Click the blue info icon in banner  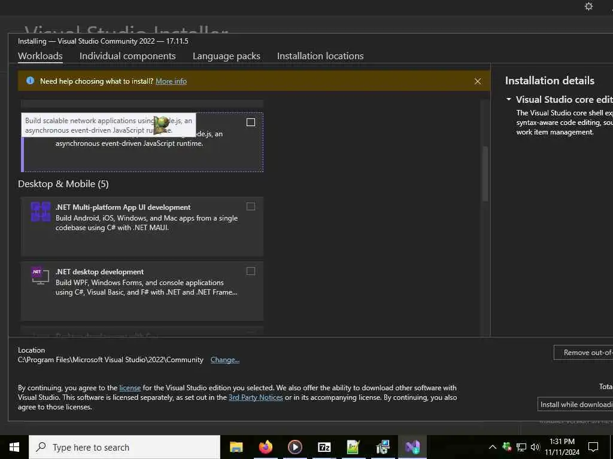(30, 81)
